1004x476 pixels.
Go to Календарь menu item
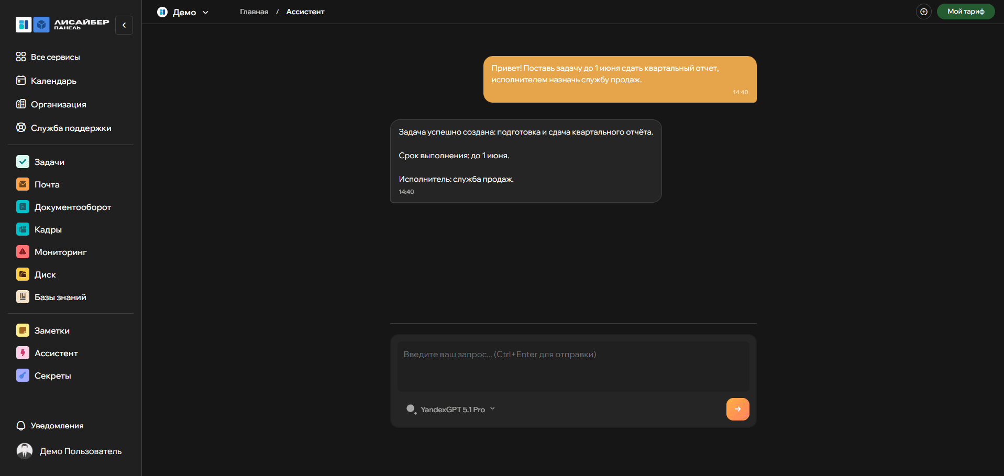coord(53,81)
